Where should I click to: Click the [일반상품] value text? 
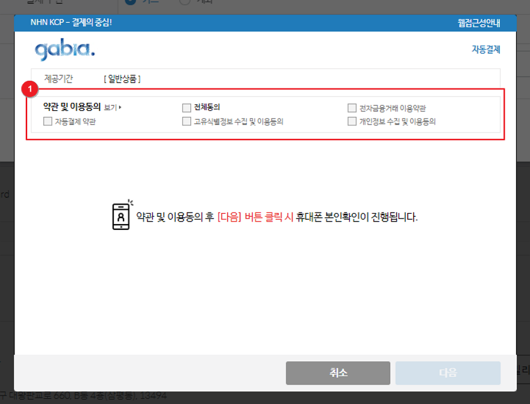pos(122,79)
